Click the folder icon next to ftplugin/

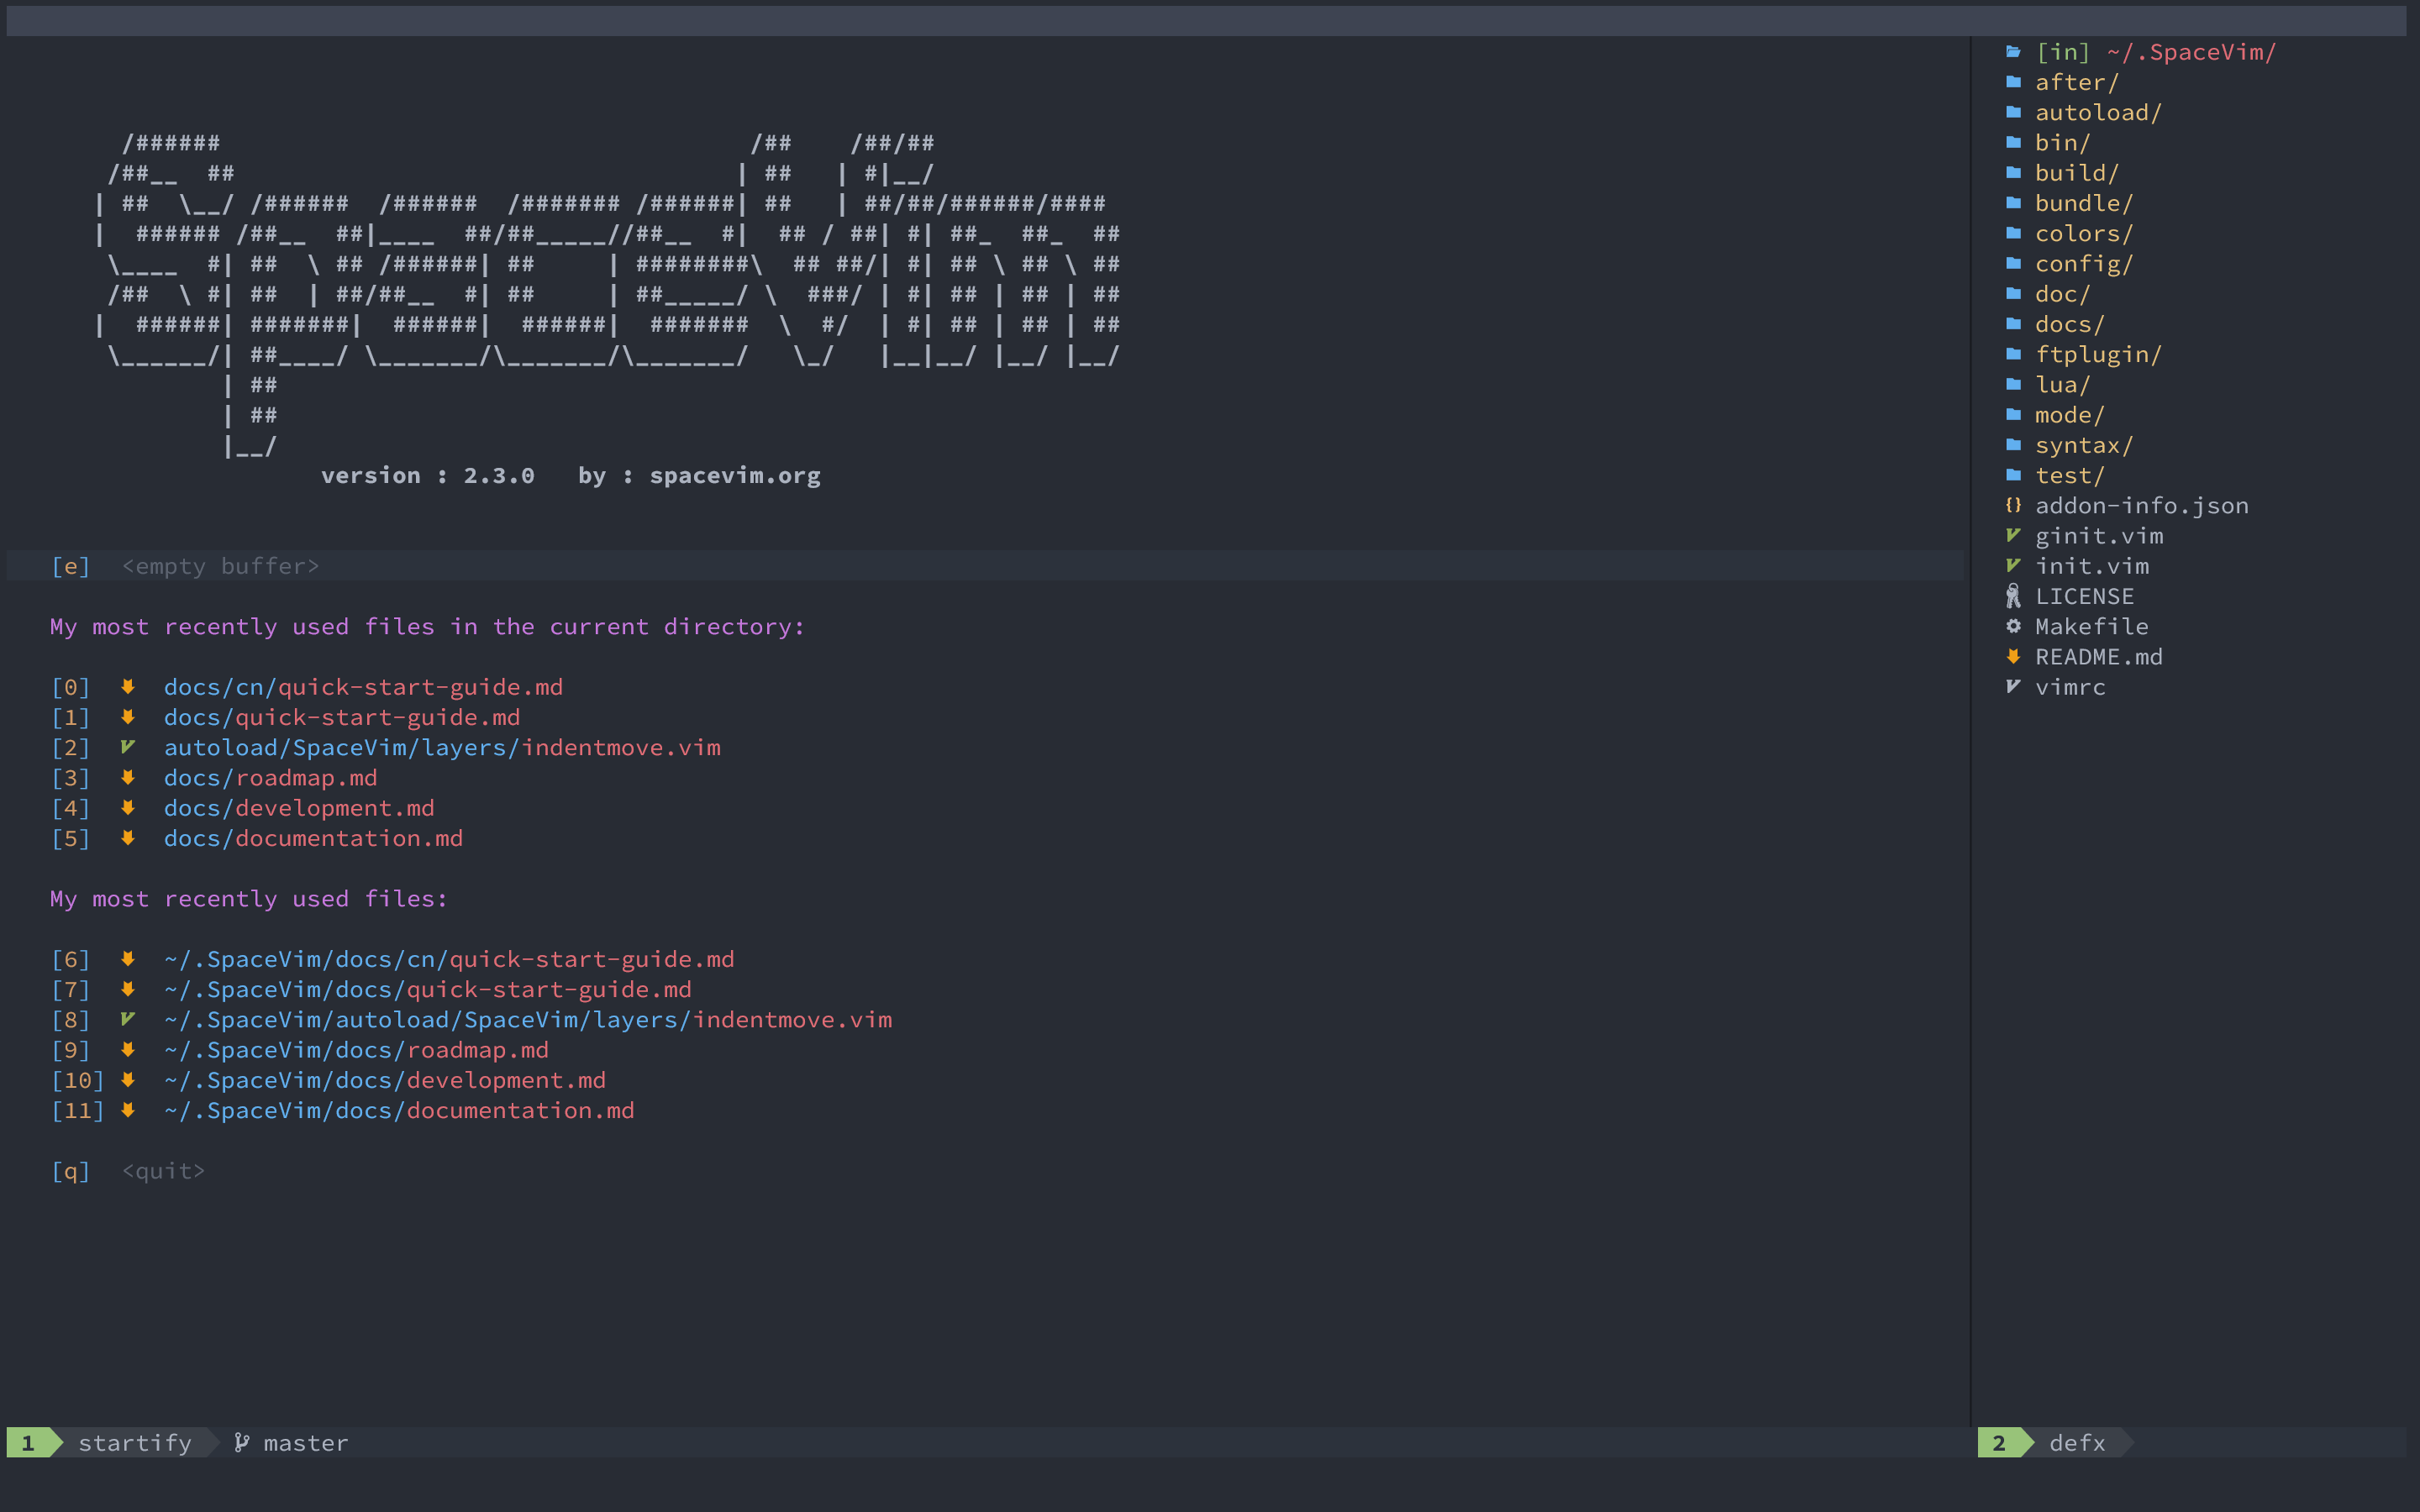coord(2013,354)
